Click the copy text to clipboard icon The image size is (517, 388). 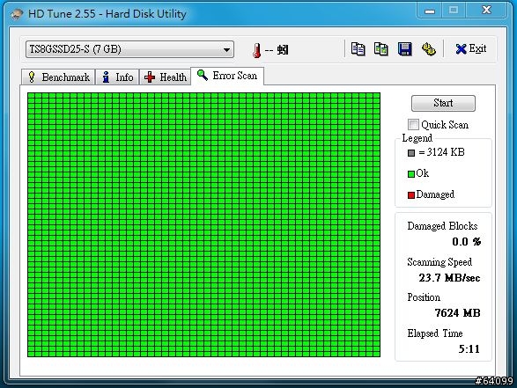pyautogui.click(x=358, y=49)
